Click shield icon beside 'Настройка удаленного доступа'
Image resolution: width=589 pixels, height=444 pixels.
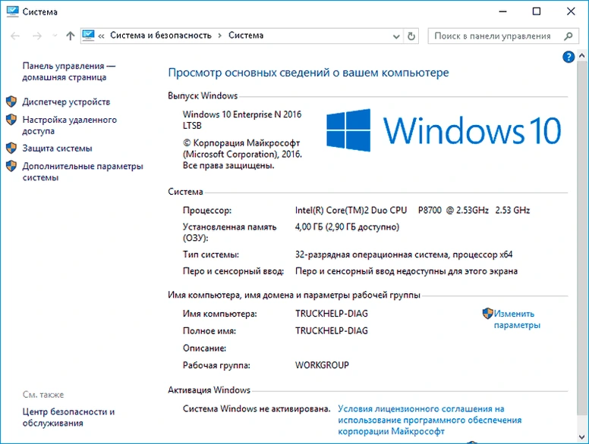pyautogui.click(x=11, y=120)
